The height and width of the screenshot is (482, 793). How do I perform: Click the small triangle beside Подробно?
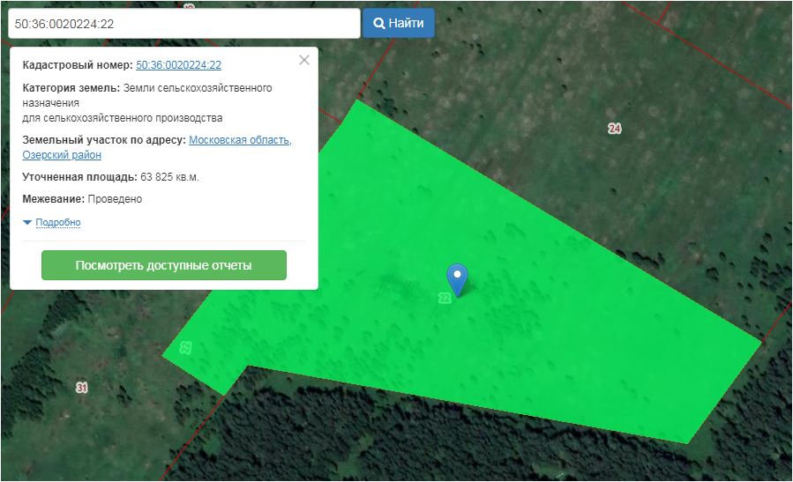point(27,223)
